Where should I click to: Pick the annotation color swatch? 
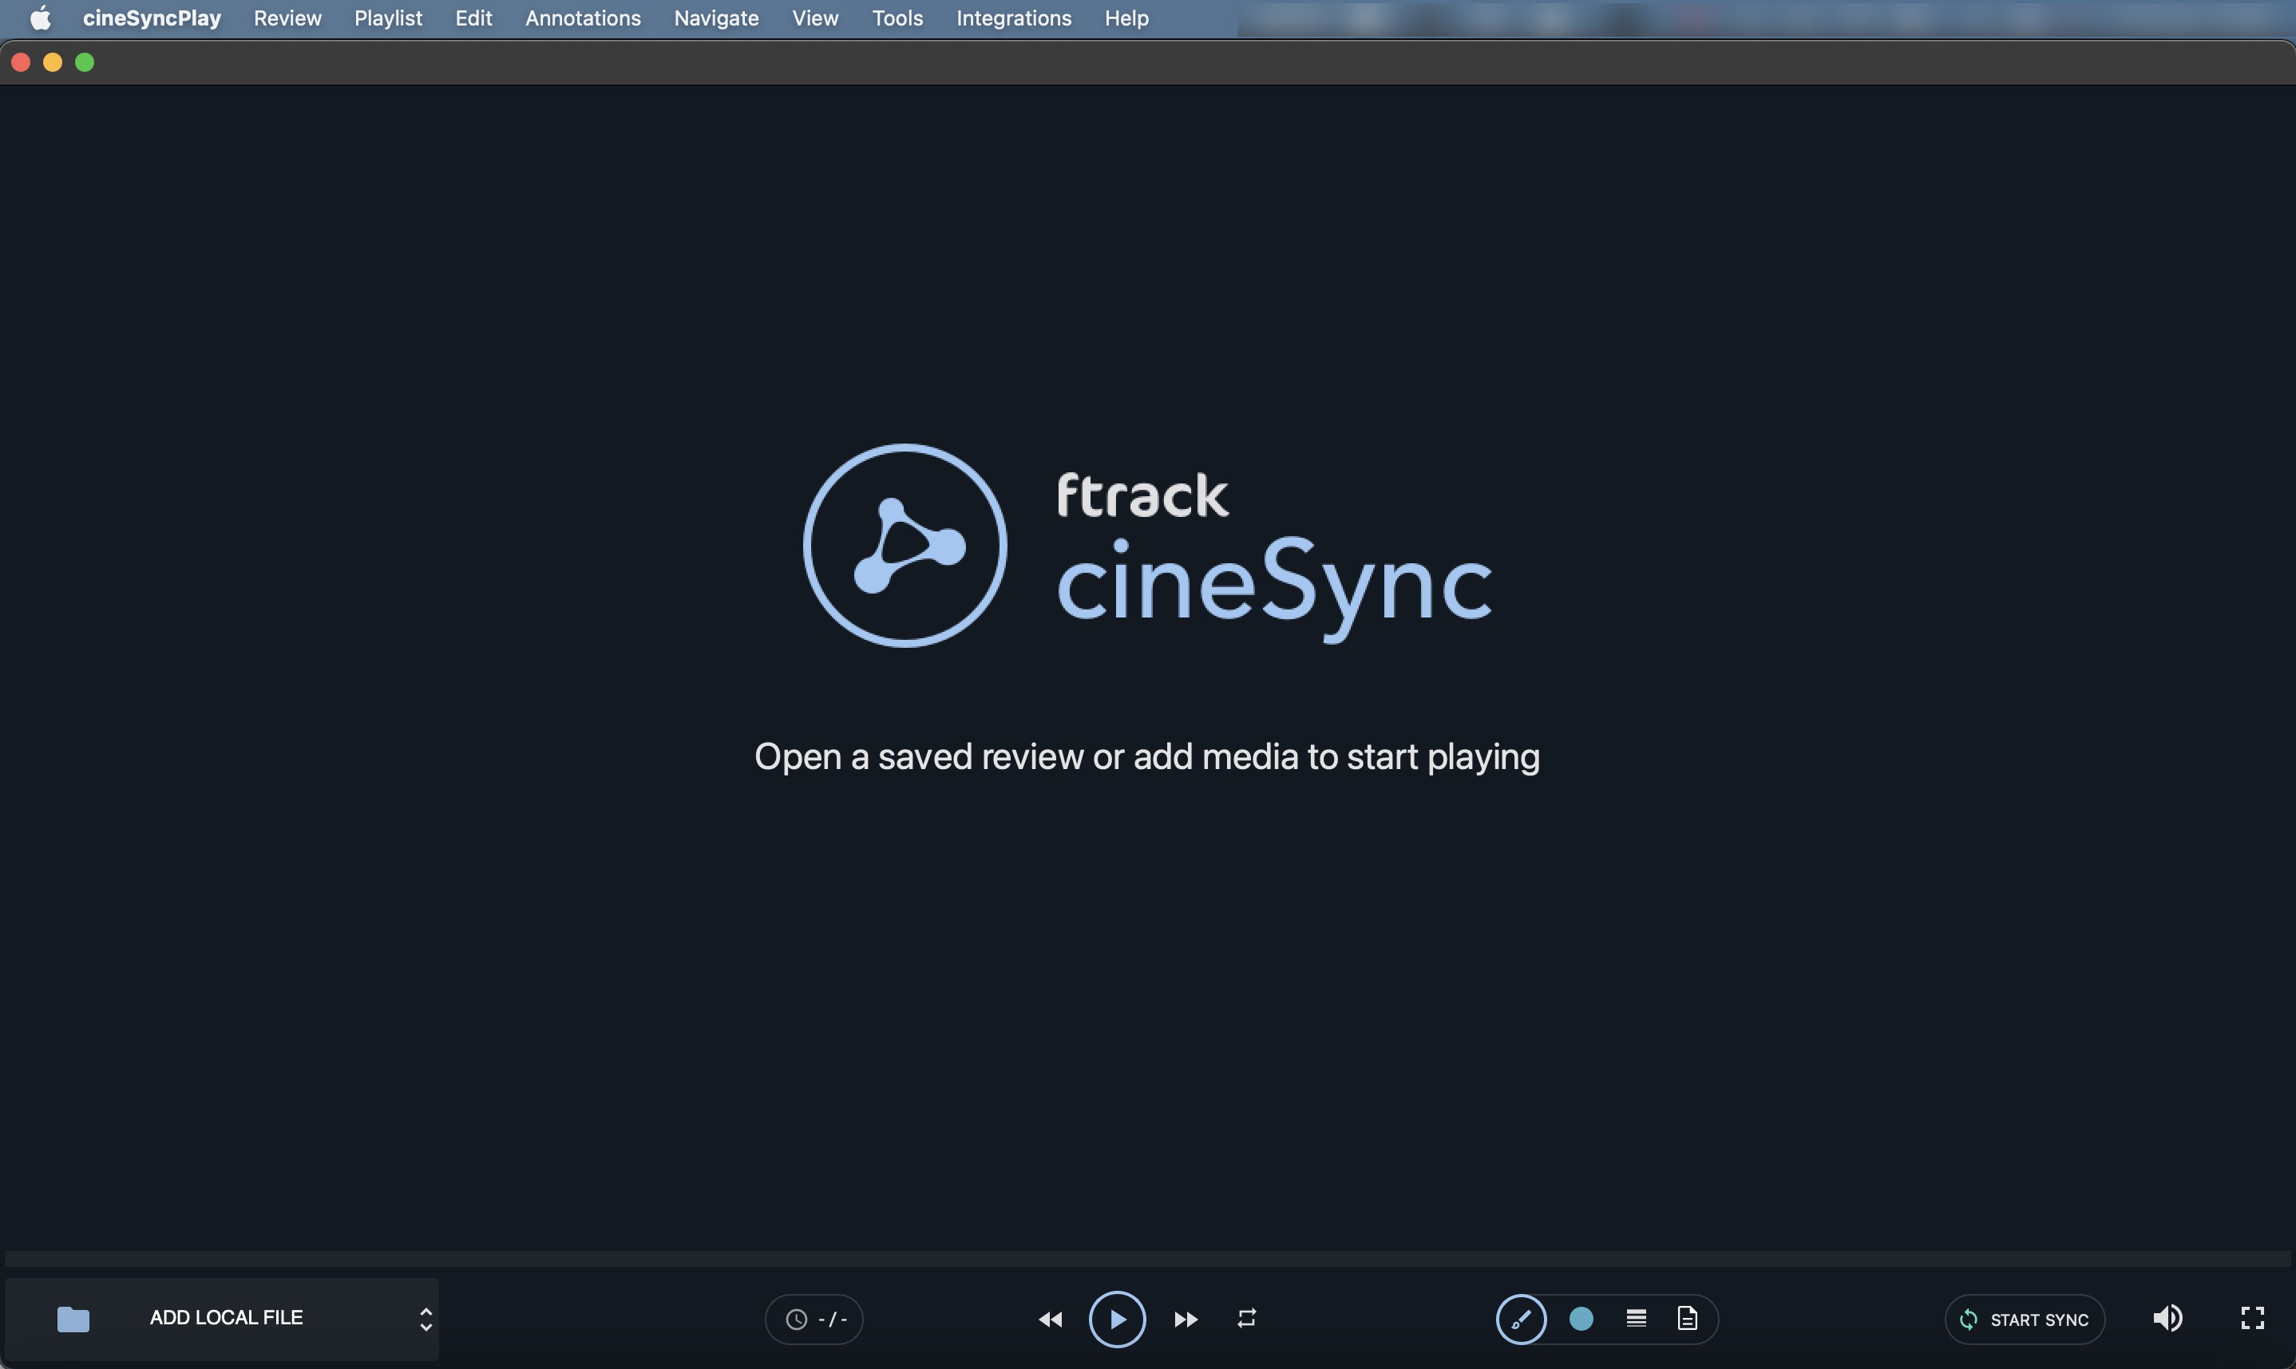pos(1581,1318)
